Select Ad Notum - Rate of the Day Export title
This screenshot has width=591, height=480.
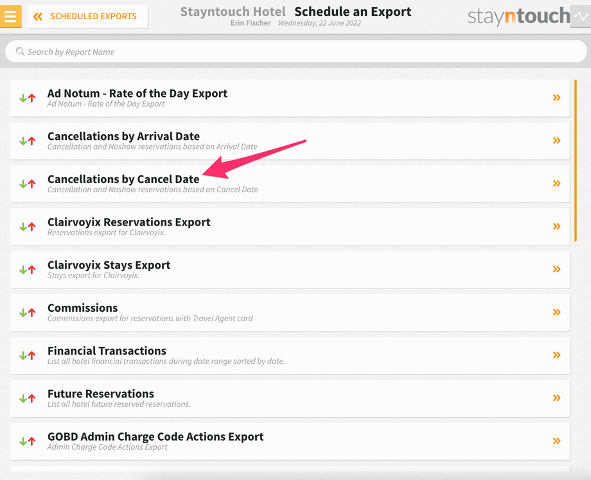(137, 93)
